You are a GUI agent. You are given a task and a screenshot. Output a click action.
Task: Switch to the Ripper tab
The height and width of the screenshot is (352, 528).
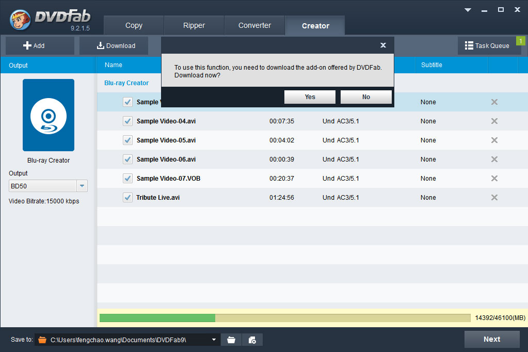194,25
